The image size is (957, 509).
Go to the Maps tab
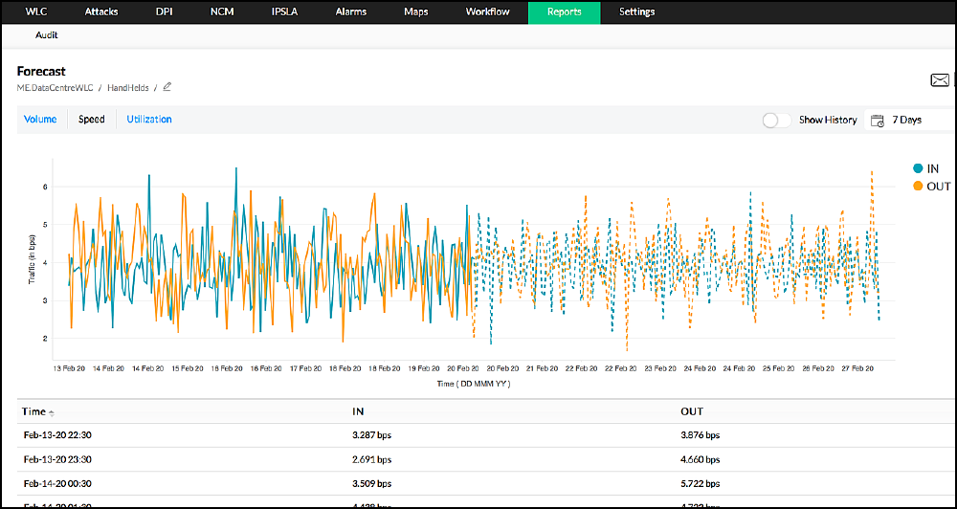(x=415, y=12)
